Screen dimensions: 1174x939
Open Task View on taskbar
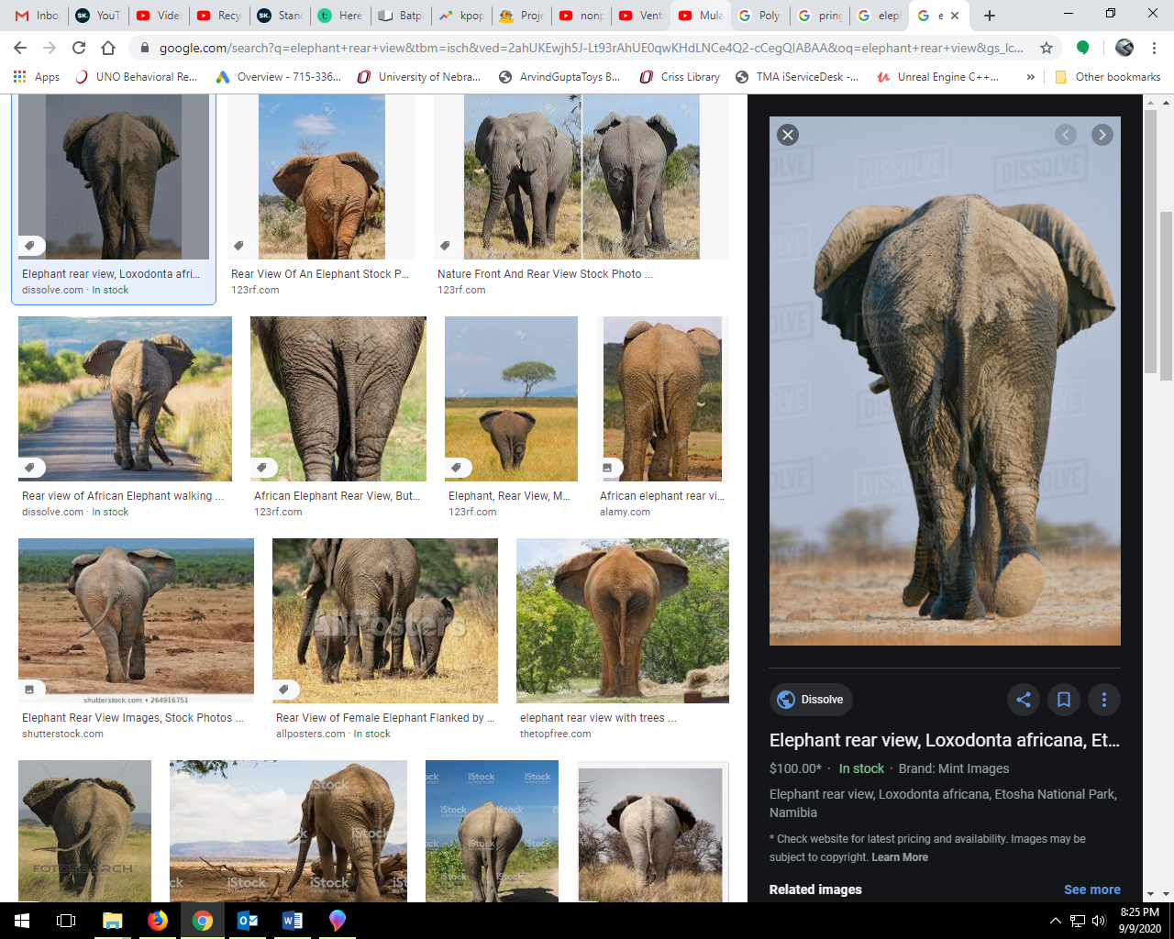pos(66,921)
